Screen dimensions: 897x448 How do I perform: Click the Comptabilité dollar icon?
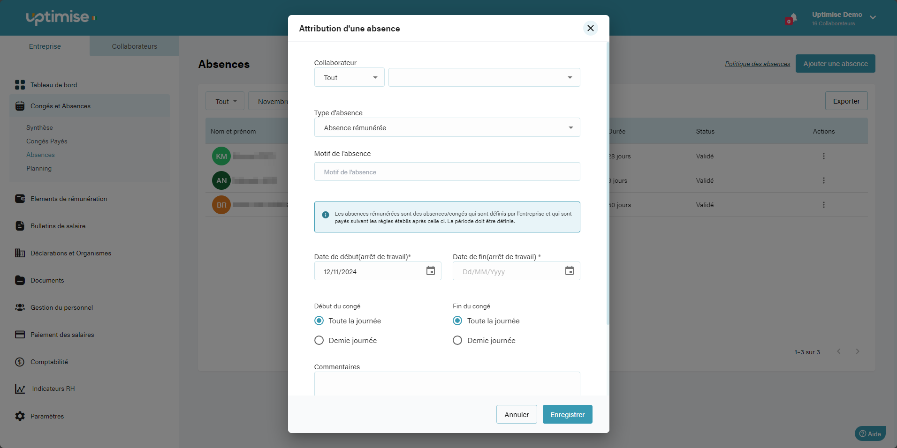pyautogui.click(x=20, y=362)
